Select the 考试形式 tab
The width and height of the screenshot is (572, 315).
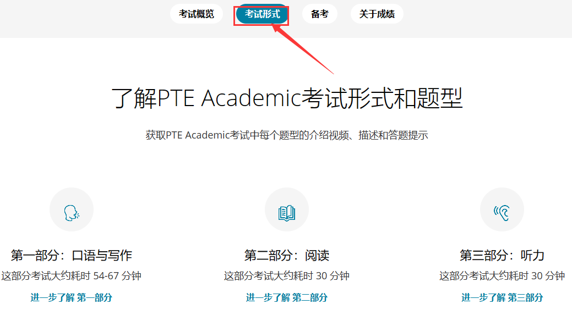coord(262,14)
